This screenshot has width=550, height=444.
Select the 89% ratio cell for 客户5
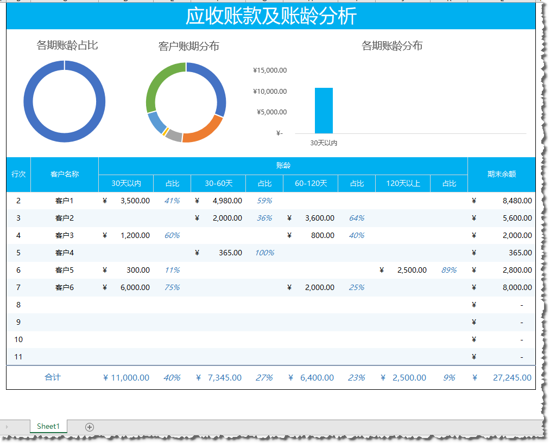448,270
